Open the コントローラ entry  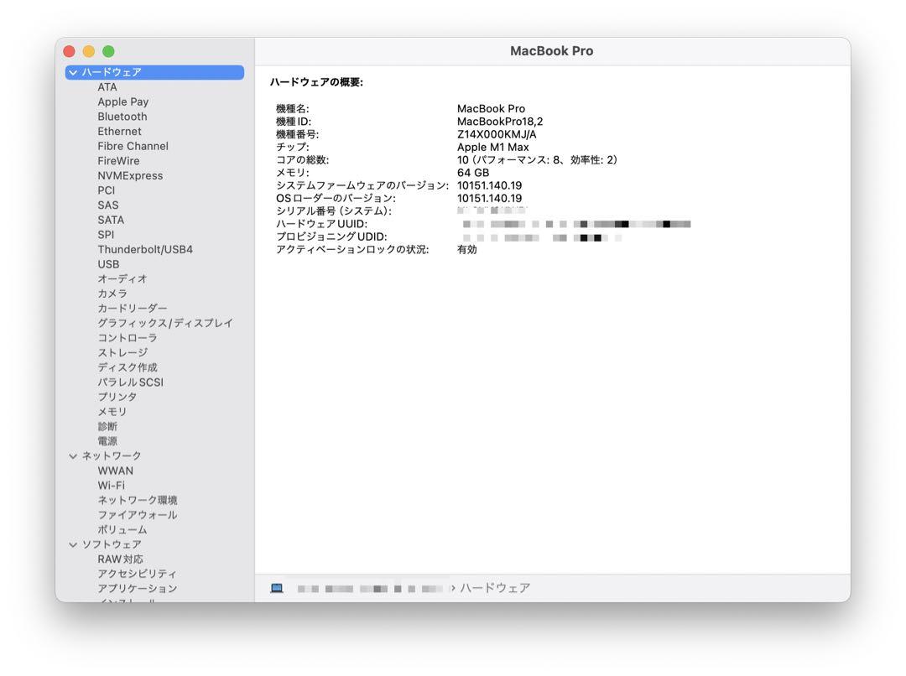(128, 337)
